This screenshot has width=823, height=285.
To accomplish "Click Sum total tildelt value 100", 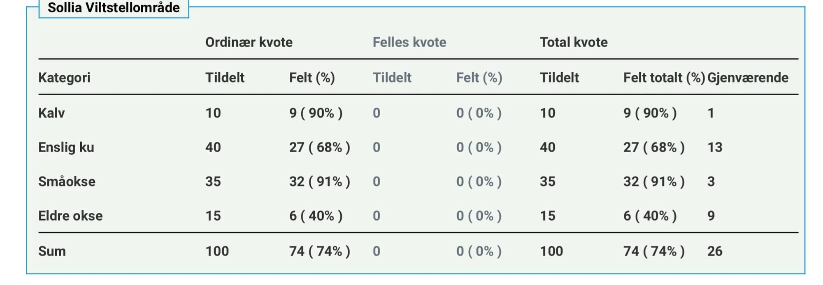I will [551, 251].
